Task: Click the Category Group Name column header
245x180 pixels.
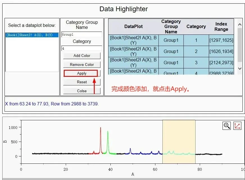Action: point(171,27)
